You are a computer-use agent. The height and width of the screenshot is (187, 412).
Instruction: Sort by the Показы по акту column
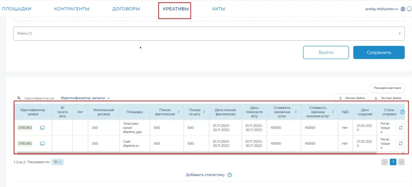point(204,112)
